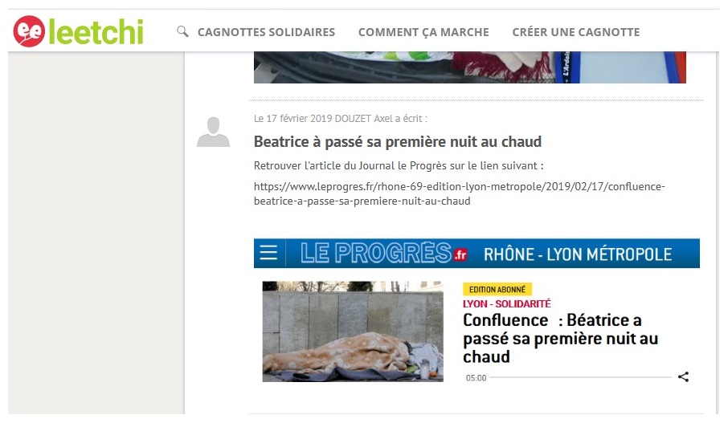Select the Lyon - Solidarité category label
The height and width of the screenshot is (427, 728).
coord(506,303)
